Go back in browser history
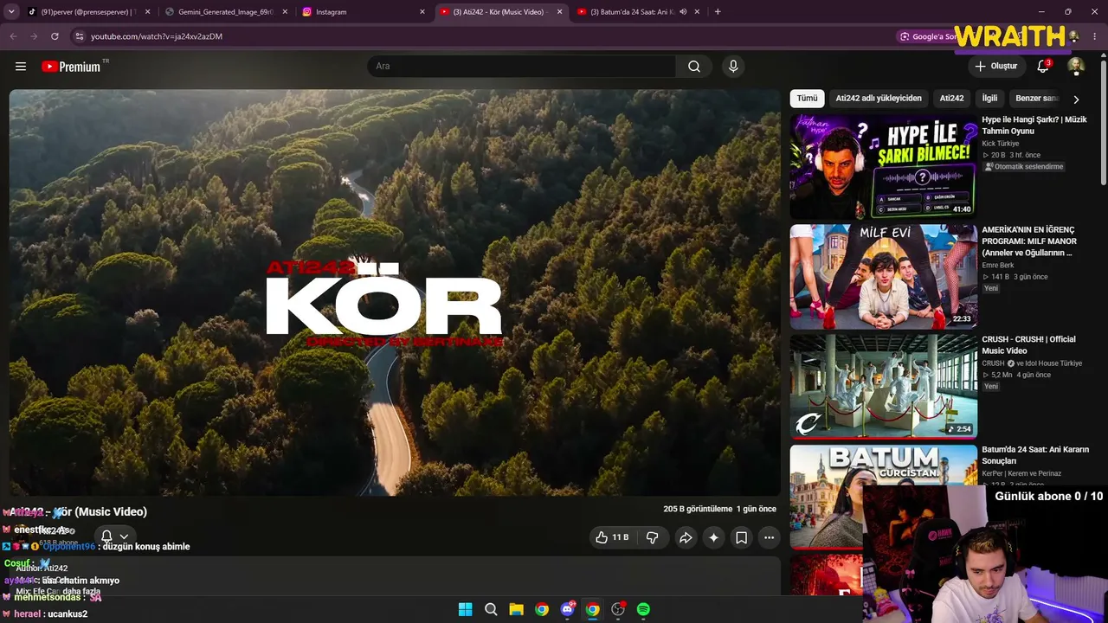 (x=13, y=36)
